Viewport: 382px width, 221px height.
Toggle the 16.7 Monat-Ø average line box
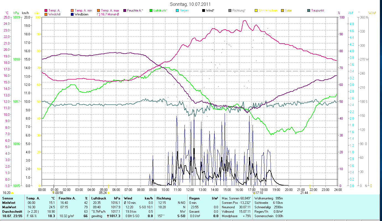(98, 14)
